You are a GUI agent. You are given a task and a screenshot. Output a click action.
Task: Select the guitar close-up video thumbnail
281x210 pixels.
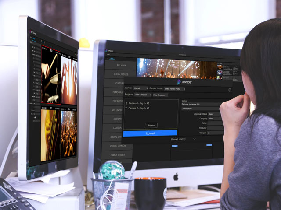[50, 135]
